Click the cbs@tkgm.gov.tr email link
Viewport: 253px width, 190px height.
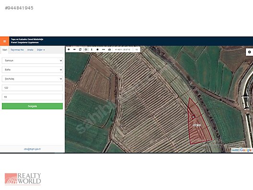tap(32, 149)
